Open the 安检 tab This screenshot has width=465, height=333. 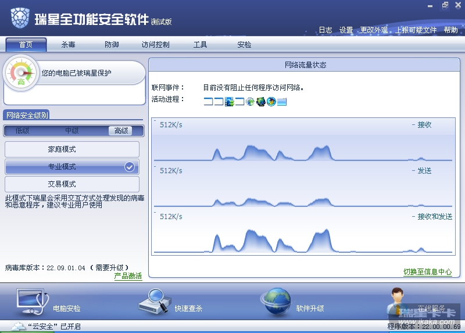(x=244, y=45)
